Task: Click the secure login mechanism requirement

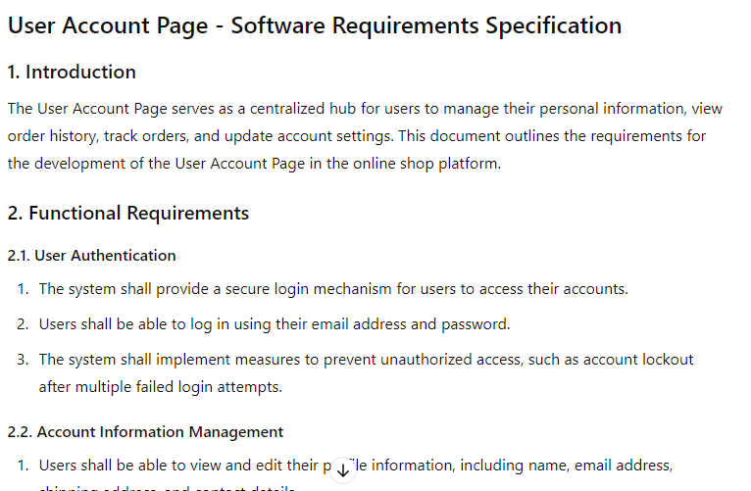Action: (333, 289)
